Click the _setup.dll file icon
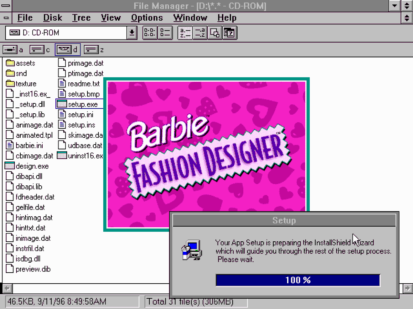 point(10,104)
